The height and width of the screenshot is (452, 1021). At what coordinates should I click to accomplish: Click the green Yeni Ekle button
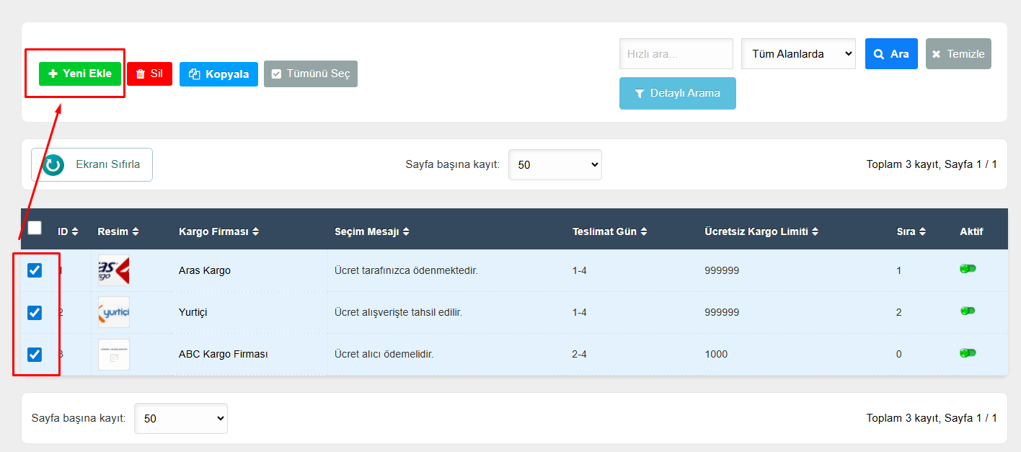(80, 74)
